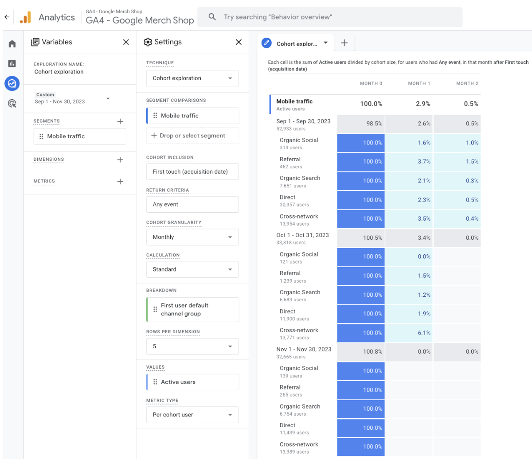Open the Explore sidebar icon
This screenshot has width=532, height=459.
[x=12, y=83]
